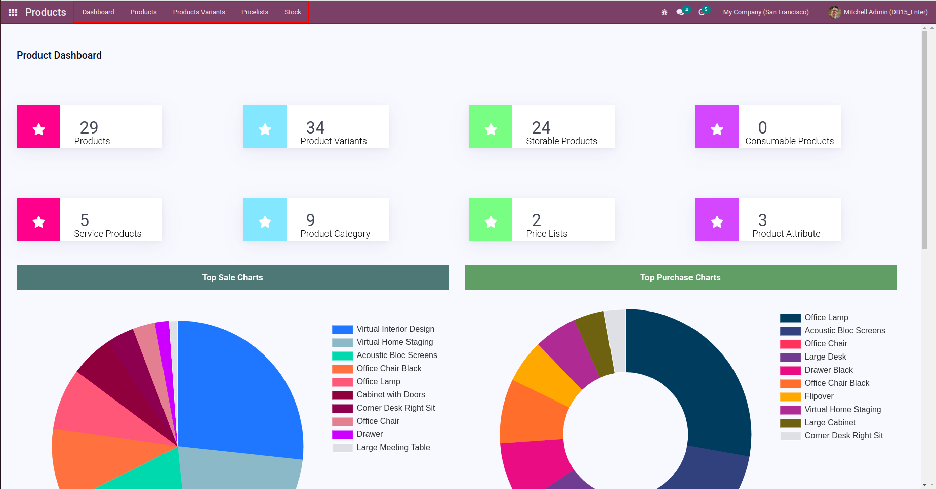The height and width of the screenshot is (489, 936).
Task: Open Mitchell Admin user menu
Action: pyautogui.click(x=878, y=12)
